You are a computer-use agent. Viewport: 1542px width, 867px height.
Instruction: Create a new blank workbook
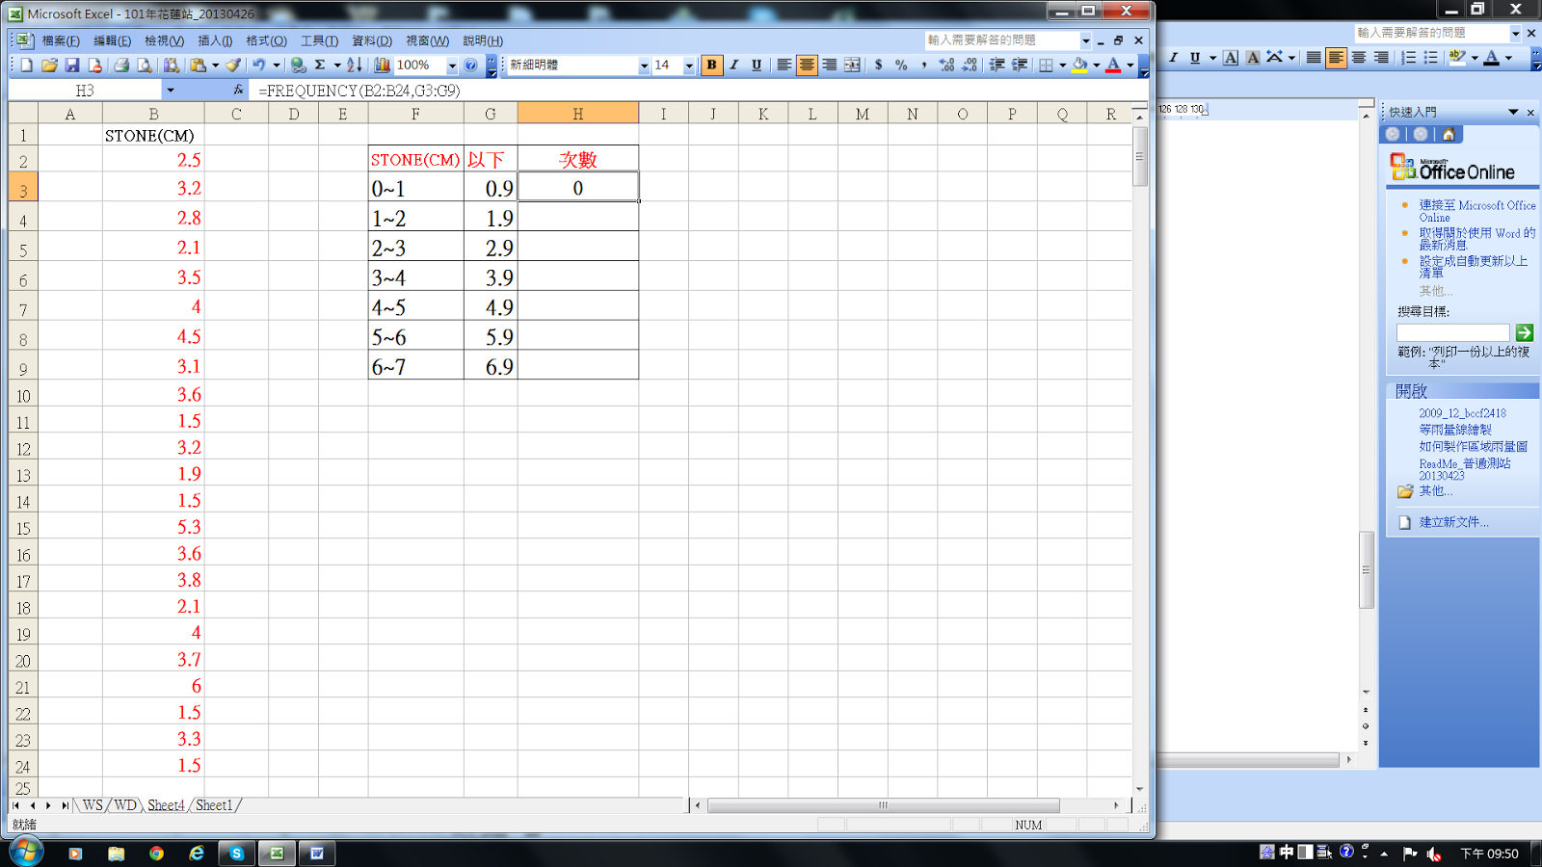tap(26, 66)
